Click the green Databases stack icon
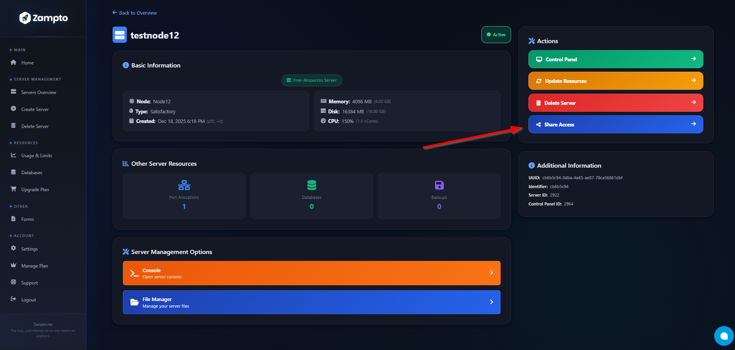 pyautogui.click(x=311, y=185)
